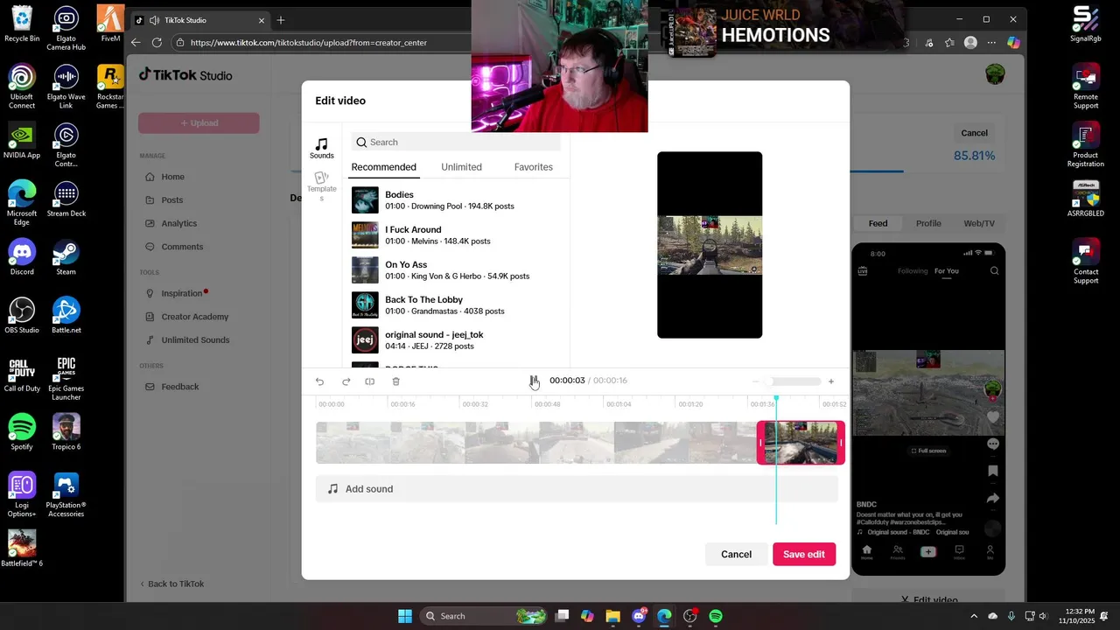Delete the selected clip with trash icon
Image resolution: width=1120 pixels, height=630 pixels.
395,381
